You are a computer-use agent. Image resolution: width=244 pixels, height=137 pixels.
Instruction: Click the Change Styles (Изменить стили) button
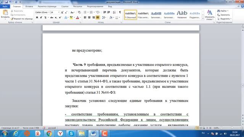[210, 15]
